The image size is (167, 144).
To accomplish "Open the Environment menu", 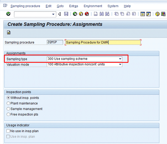I will 93,6.
